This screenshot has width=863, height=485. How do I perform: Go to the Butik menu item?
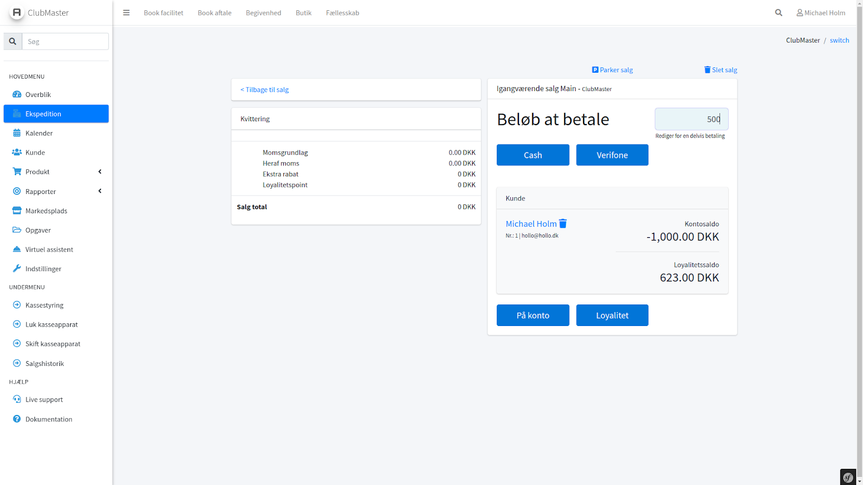tap(303, 13)
